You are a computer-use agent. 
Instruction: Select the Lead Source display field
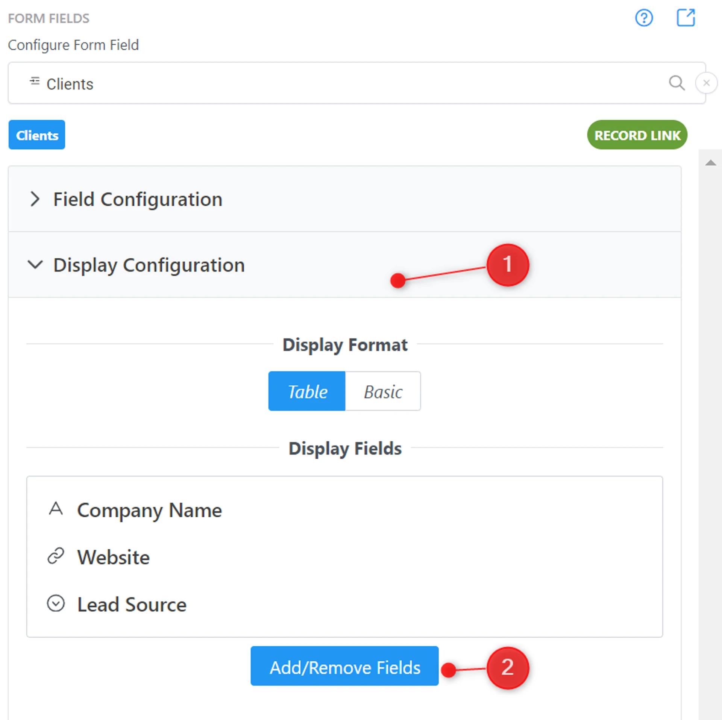click(132, 604)
